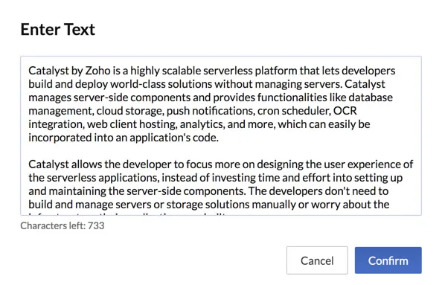This screenshot has width=442, height=285.
Task: Click 'functionalities like database' in text
Action: coord(324,97)
